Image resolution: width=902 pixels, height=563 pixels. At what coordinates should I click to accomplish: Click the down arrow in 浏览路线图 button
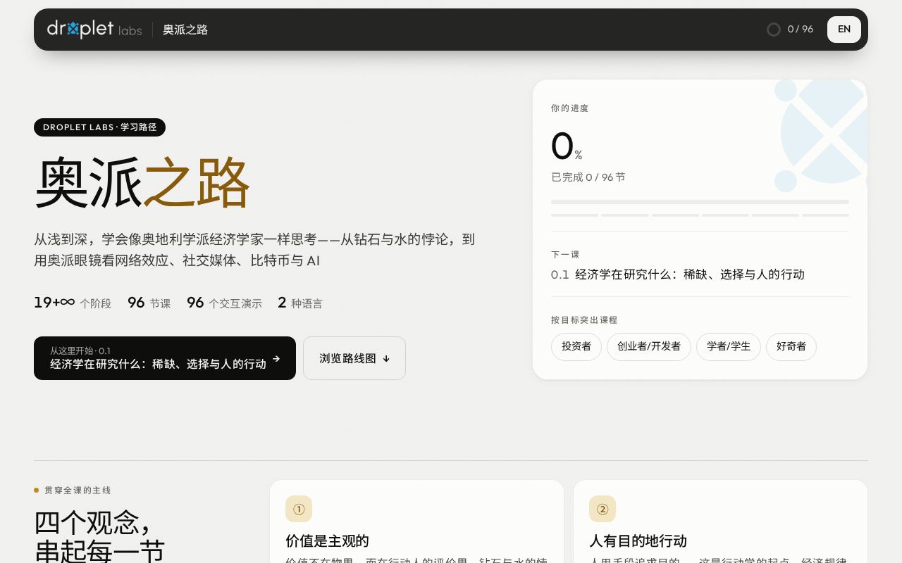coord(386,359)
